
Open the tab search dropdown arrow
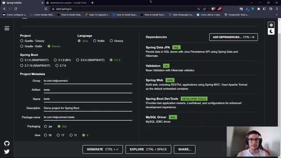point(252,3)
